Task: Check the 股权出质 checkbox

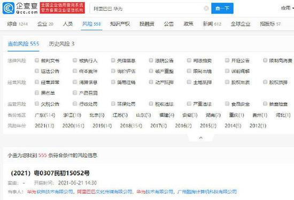Action: (x=227, y=82)
